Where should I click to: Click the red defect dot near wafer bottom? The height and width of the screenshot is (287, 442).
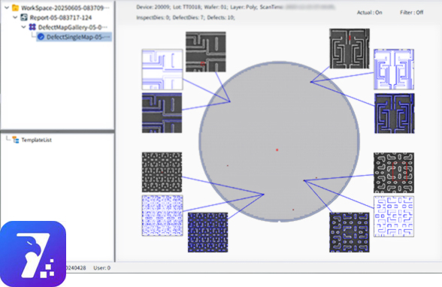click(x=293, y=210)
